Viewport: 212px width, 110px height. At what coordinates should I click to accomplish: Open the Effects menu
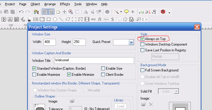(x=65, y=4)
